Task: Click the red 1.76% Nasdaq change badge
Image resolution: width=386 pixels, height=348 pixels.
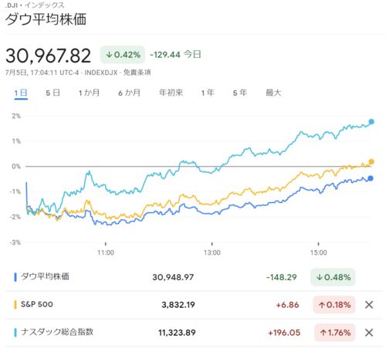Action: [334, 333]
